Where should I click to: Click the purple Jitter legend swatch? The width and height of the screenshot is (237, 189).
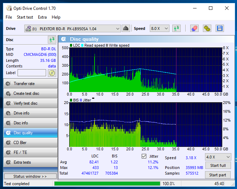click(81, 100)
